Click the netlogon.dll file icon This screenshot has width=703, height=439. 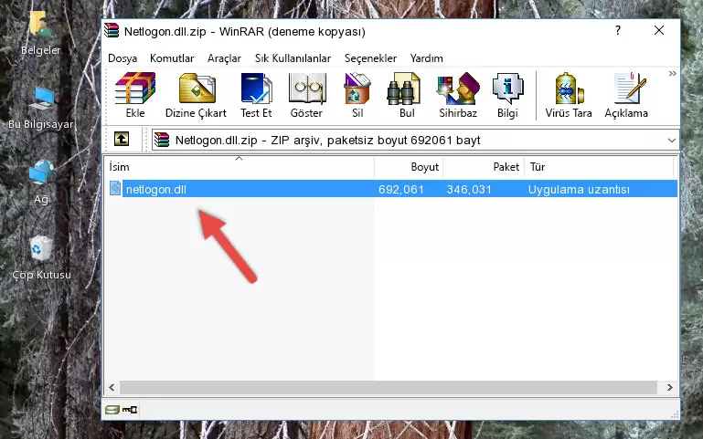click(115, 188)
